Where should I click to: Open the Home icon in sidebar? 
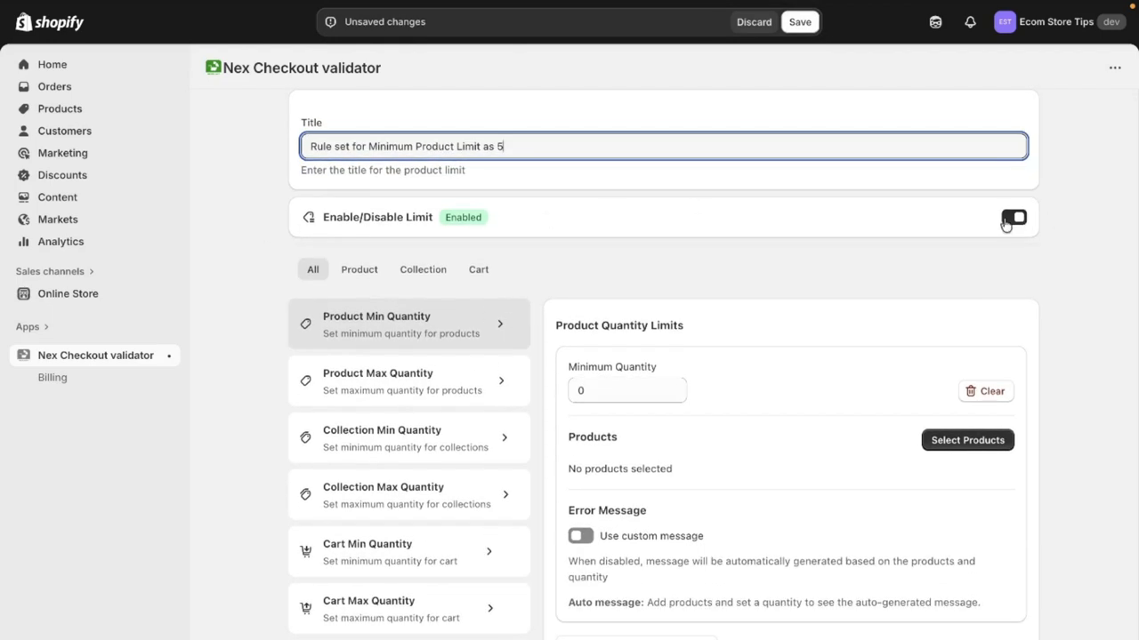point(24,64)
